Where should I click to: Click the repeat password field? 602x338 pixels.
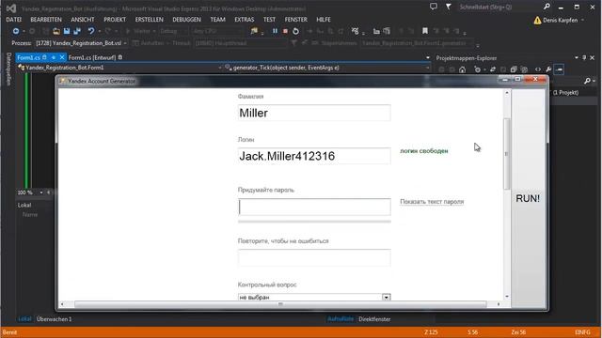[314, 257]
